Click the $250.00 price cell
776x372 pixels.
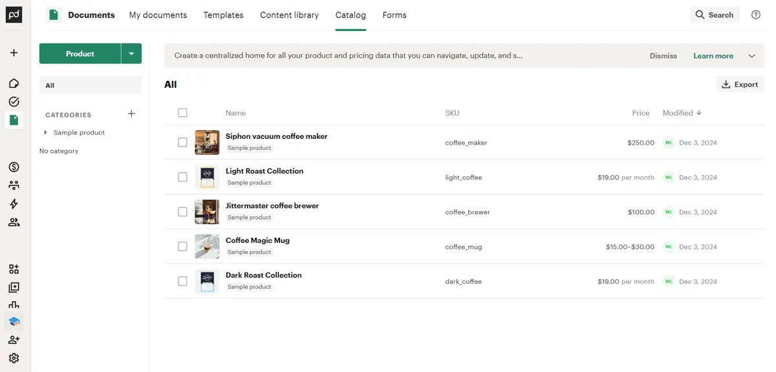pyautogui.click(x=641, y=143)
